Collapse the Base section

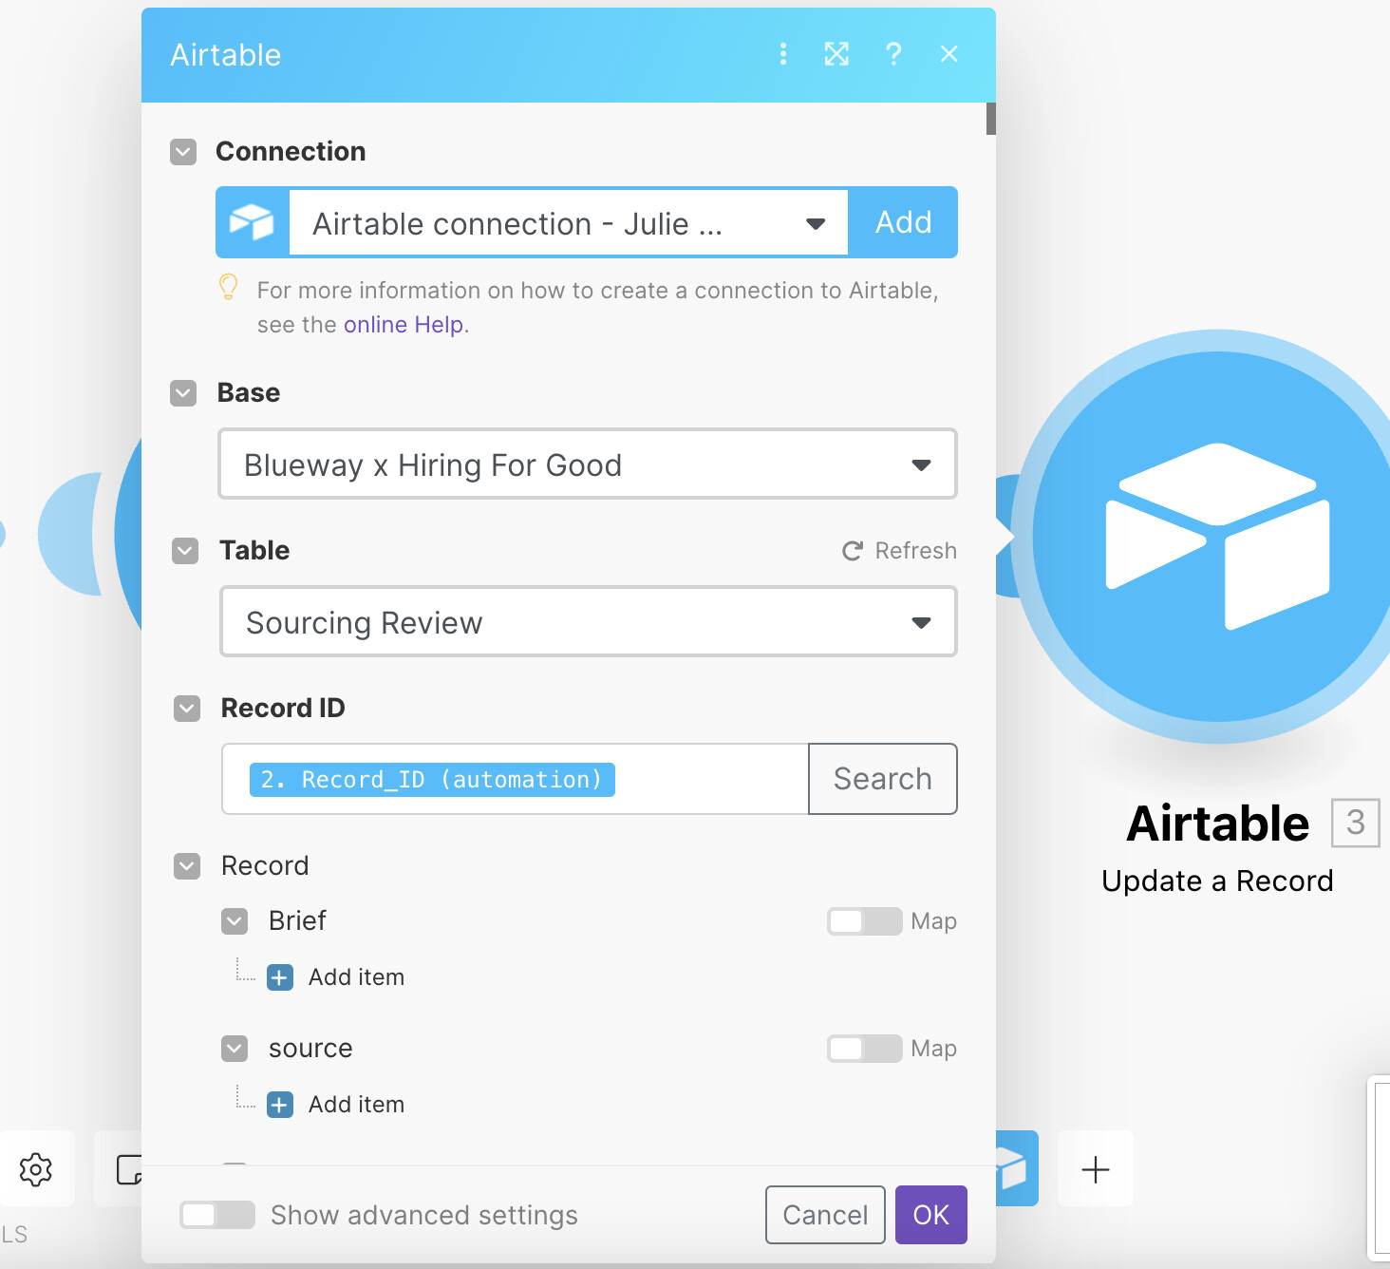183,393
